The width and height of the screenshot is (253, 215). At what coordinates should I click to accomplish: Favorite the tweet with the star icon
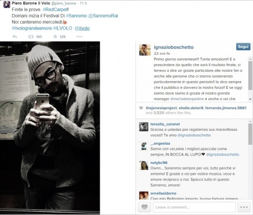pyautogui.click(x=55, y=36)
